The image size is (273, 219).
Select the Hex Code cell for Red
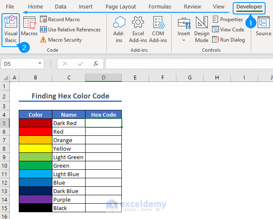[x=103, y=132]
